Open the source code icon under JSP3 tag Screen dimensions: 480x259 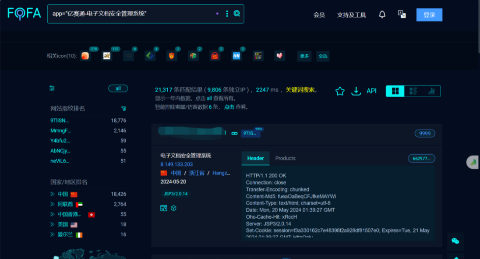pyautogui.click(x=164, y=208)
